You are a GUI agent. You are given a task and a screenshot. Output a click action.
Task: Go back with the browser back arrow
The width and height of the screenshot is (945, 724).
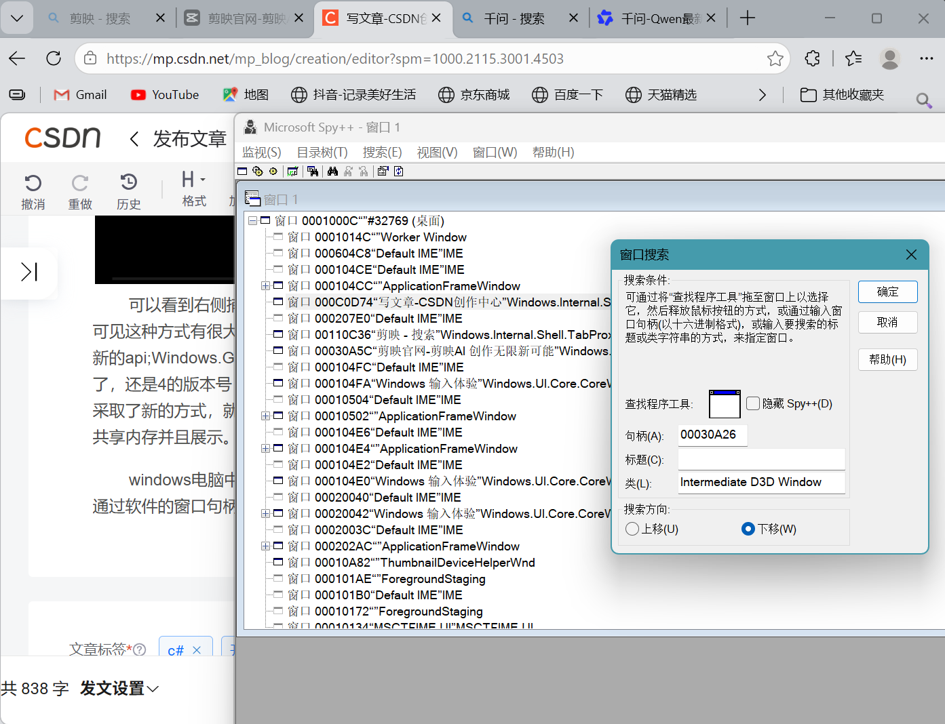point(18,58)
